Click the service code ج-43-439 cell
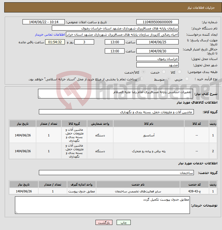222x230 pixels. (194, 191)
